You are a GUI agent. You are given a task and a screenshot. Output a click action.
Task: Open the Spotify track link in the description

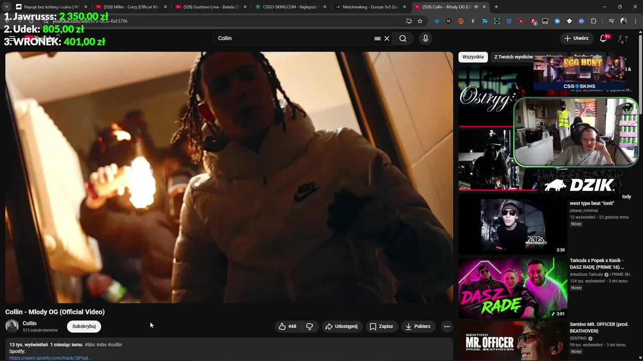(x=50, y=358)
